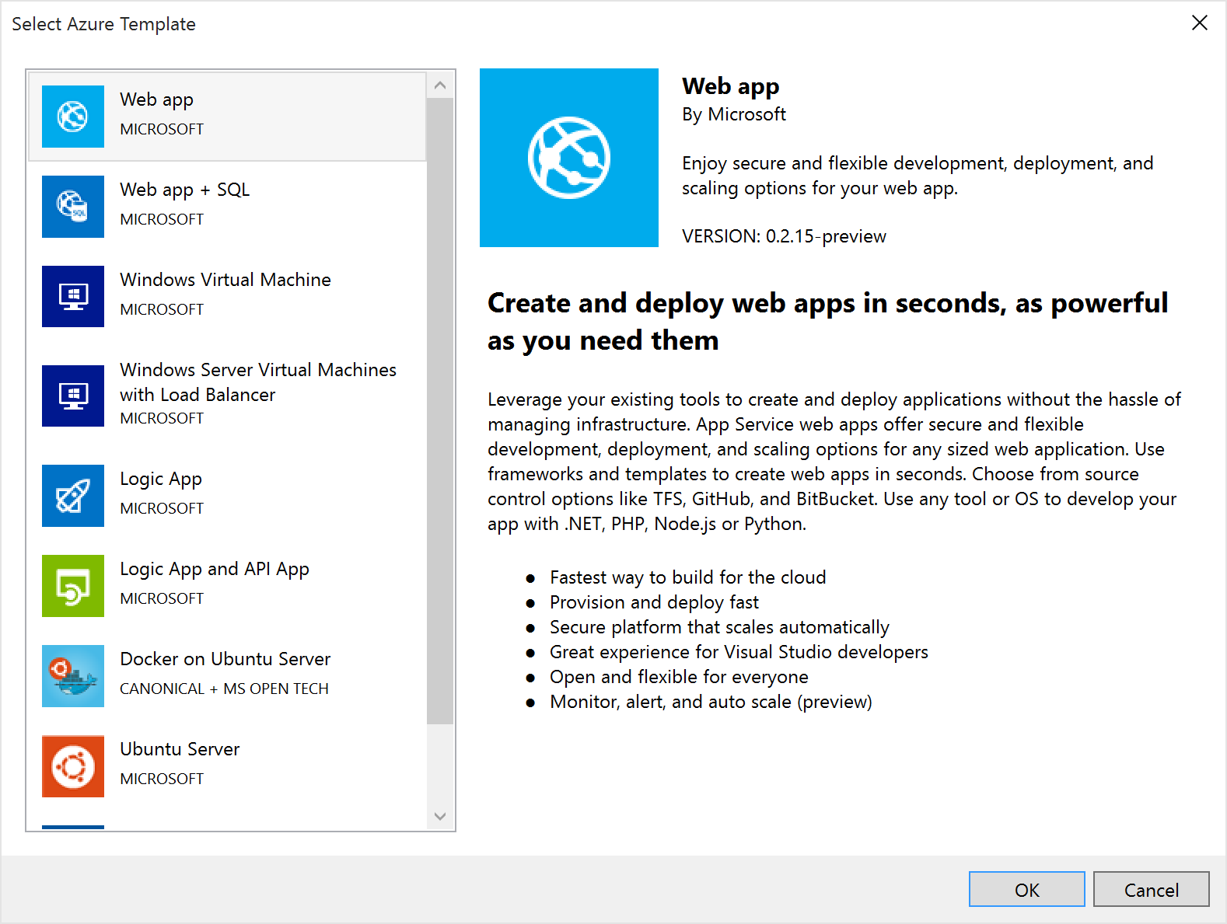
Task: Select the "Docker on Ubuntu Server" title
Action: tap(225, 659)
